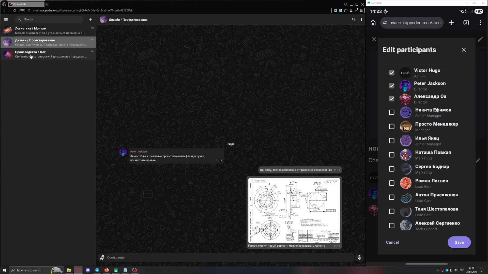488x274 pixels.
Task: Open the technical drawing image thumbnail
Action: tap(294, 210)
